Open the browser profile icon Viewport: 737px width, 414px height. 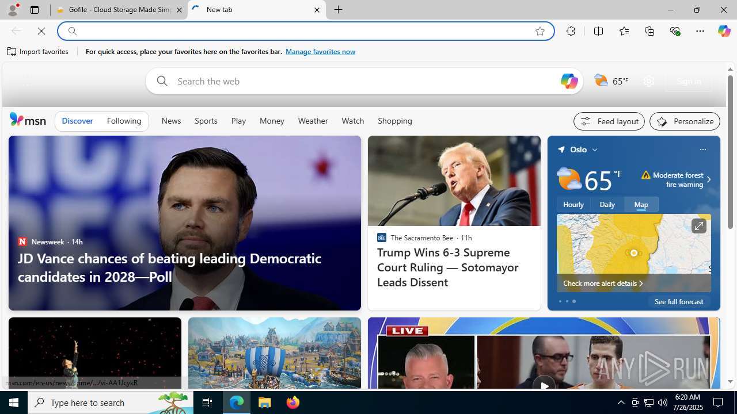[13, 10]
